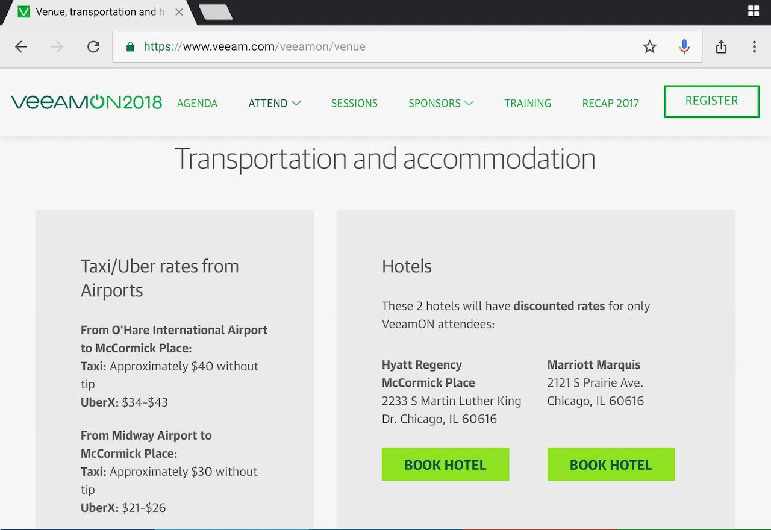The width and height of the screenshot is (771, 530).
Task: Open the browser three-dot menu
Action: click(754, 47)
